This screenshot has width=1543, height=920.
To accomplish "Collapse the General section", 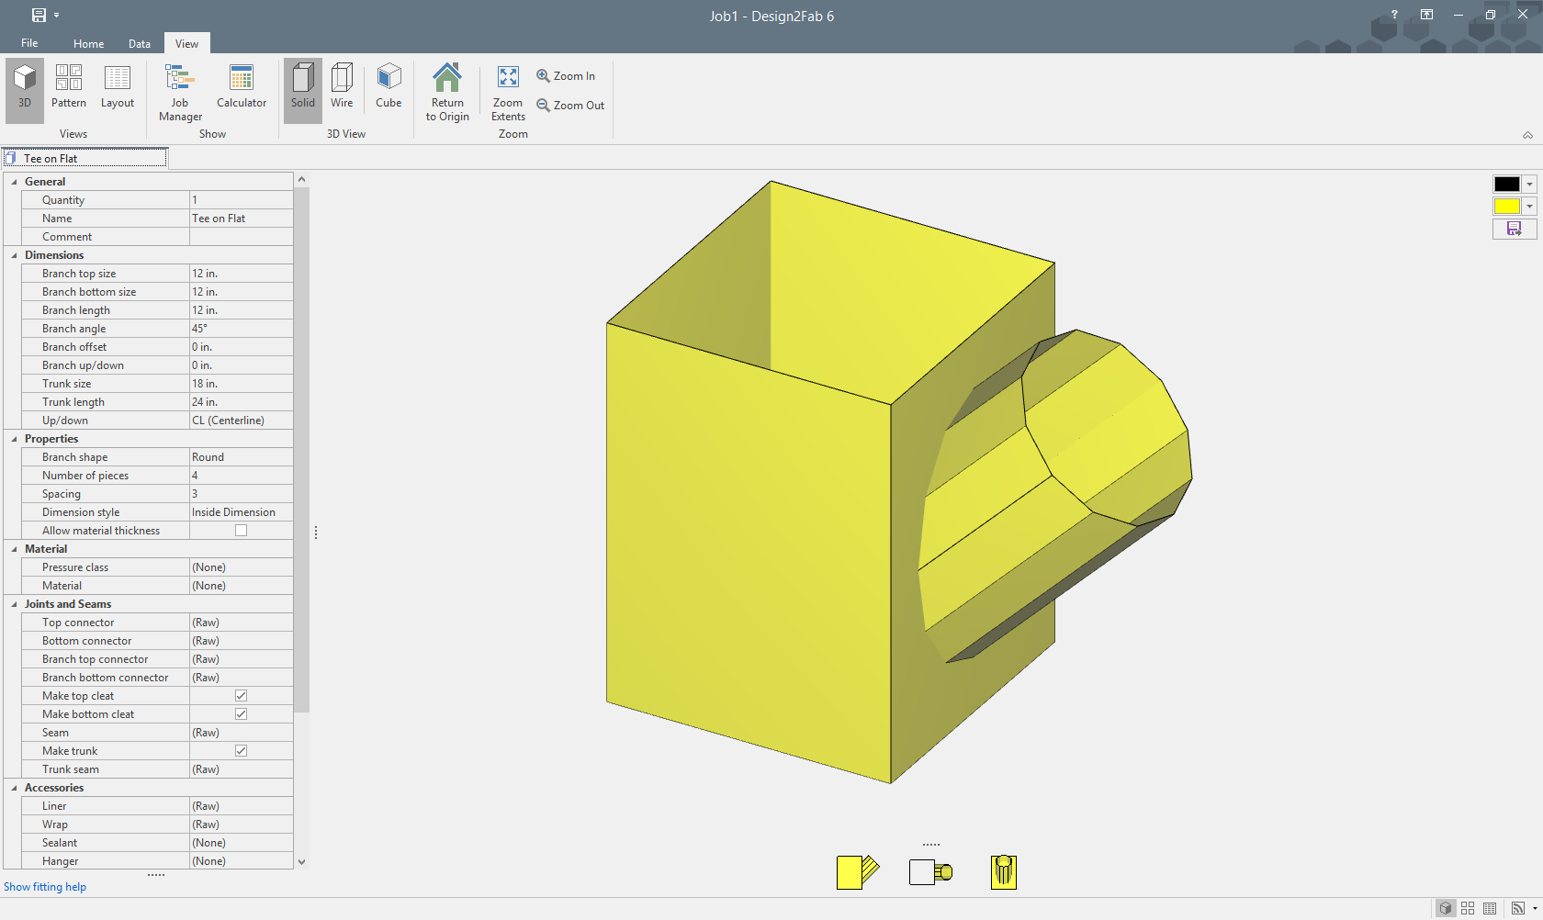I will 14,182.
